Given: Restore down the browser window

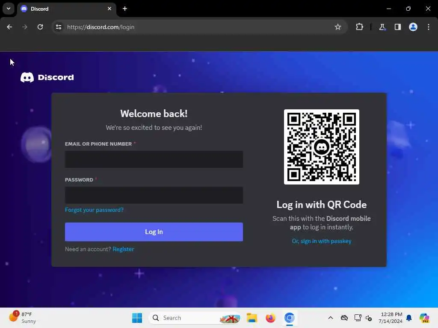Looking at the screenshot, I should point(408,9).
